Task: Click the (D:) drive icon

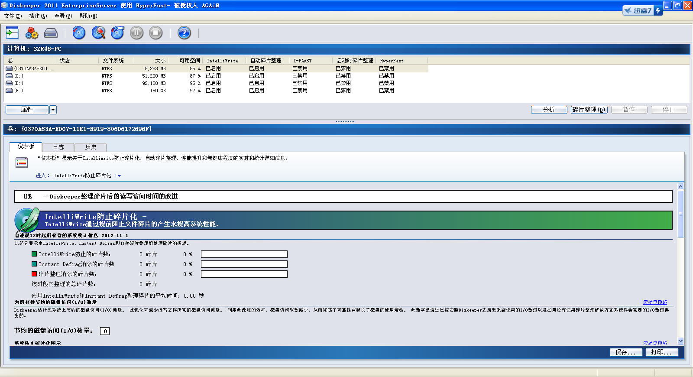Action: [x=9, y=83]
